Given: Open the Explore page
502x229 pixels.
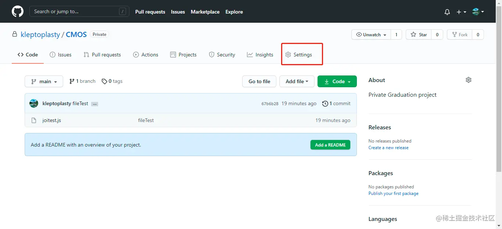Looking at the screenshot, I should pos(234,12).
